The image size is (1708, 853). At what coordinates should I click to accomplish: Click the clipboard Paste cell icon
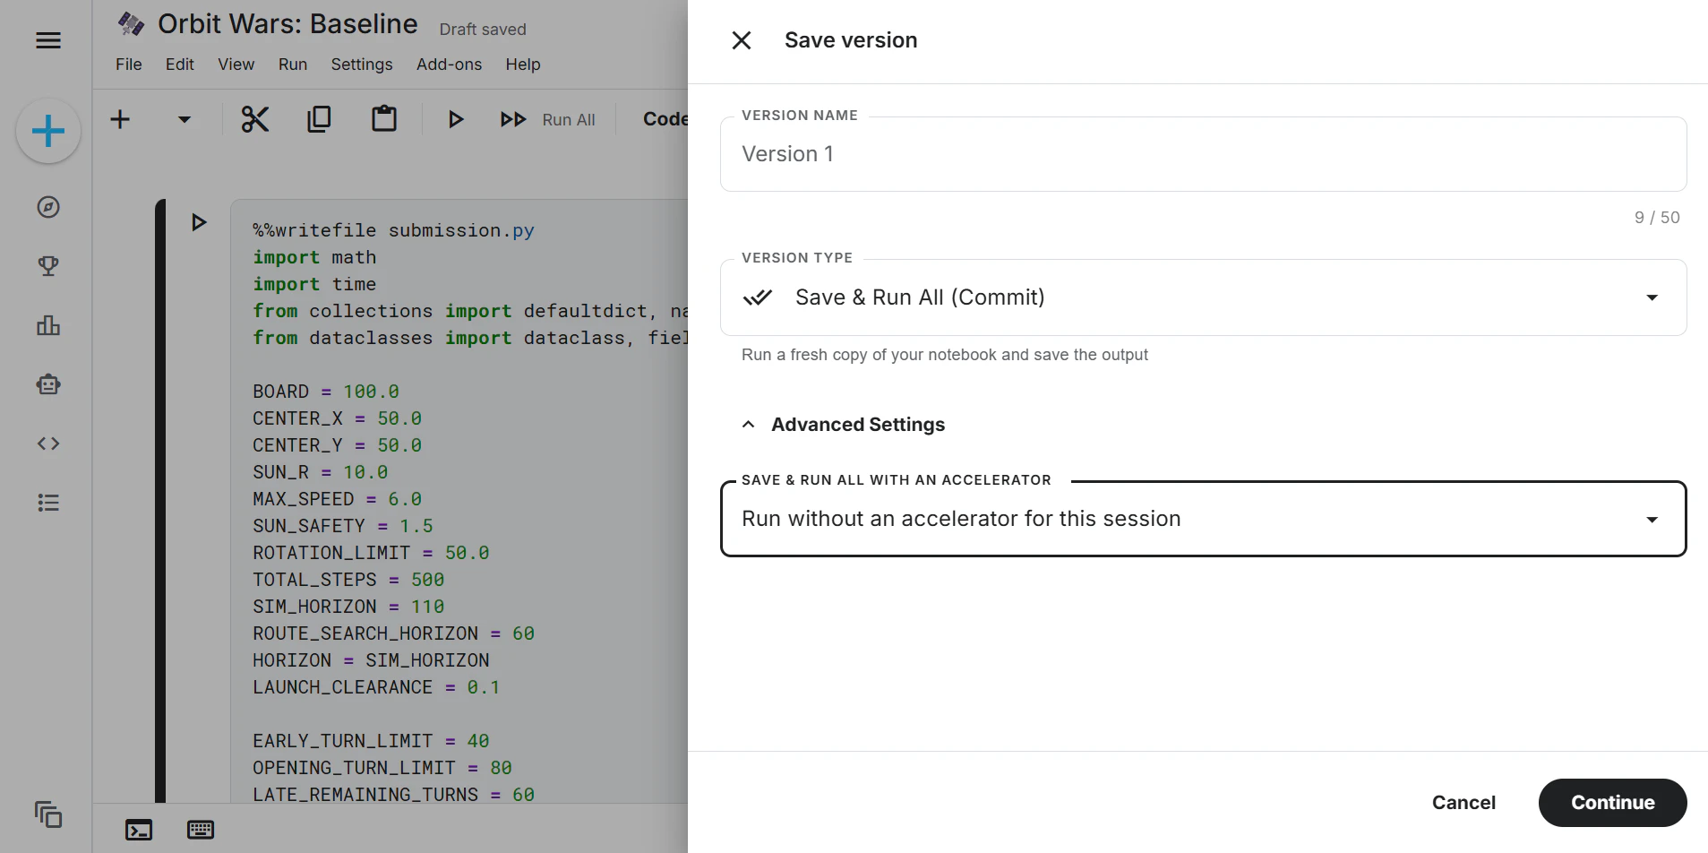384,118
